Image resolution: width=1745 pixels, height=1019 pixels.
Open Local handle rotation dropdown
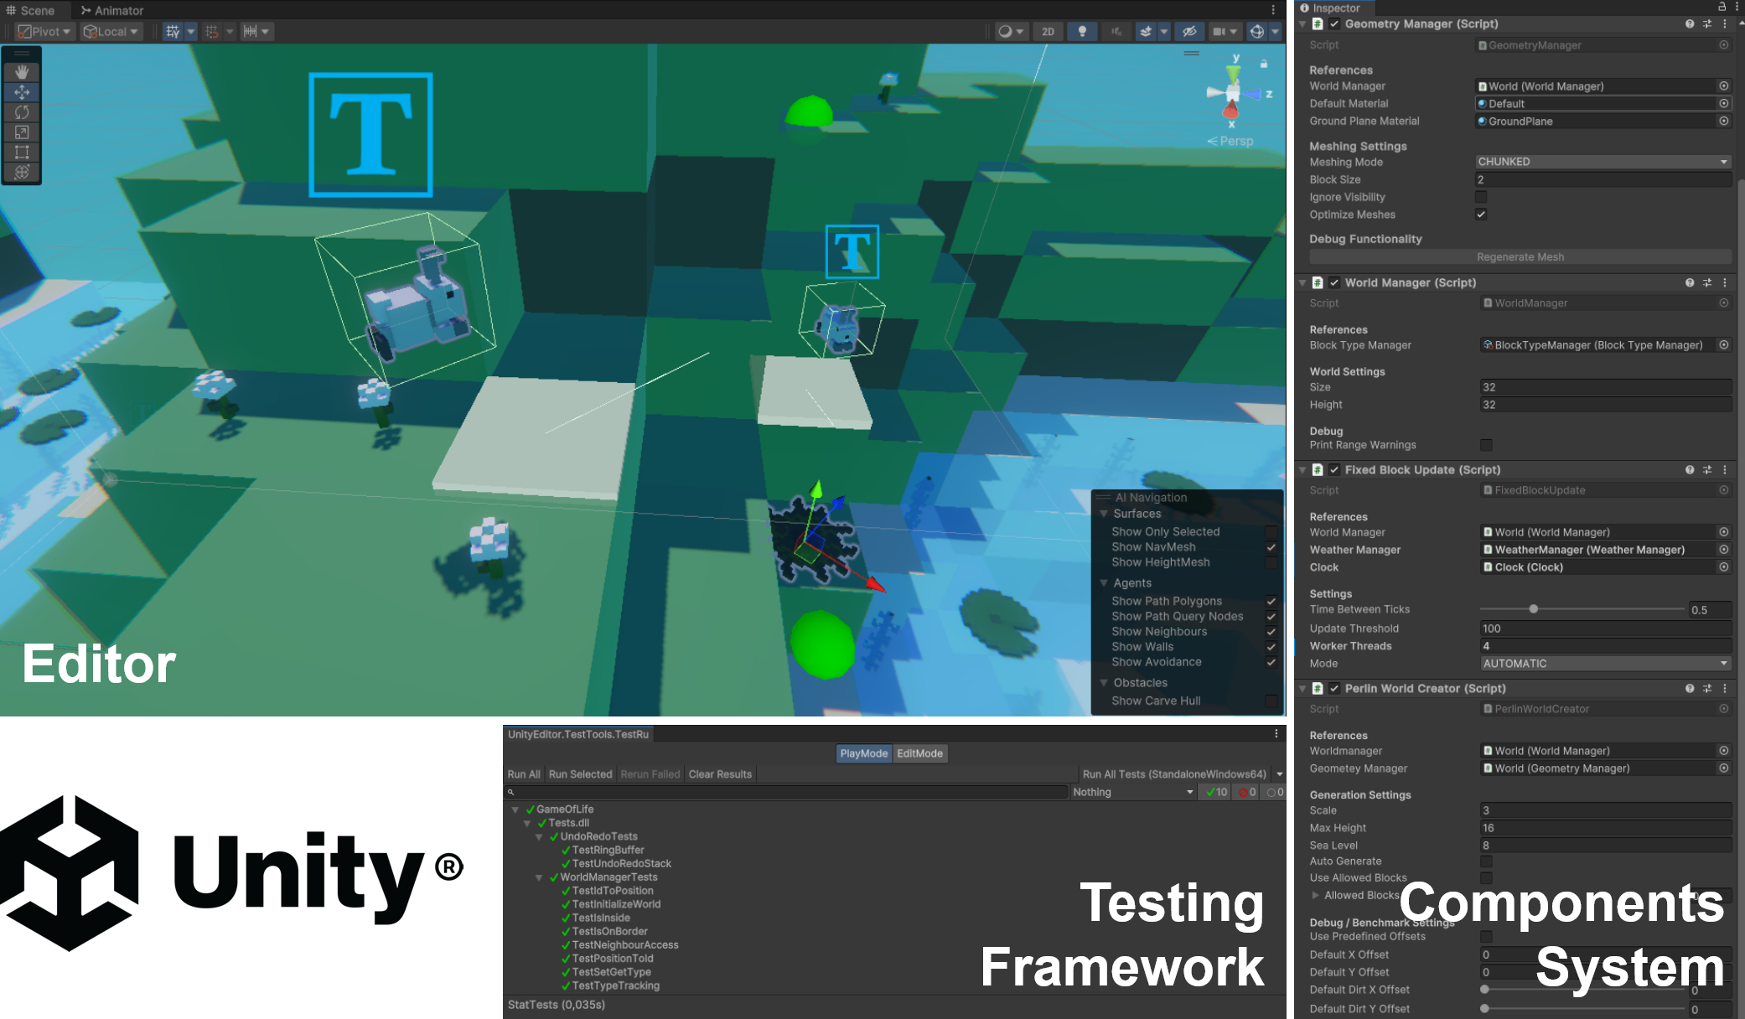point(111,32)
